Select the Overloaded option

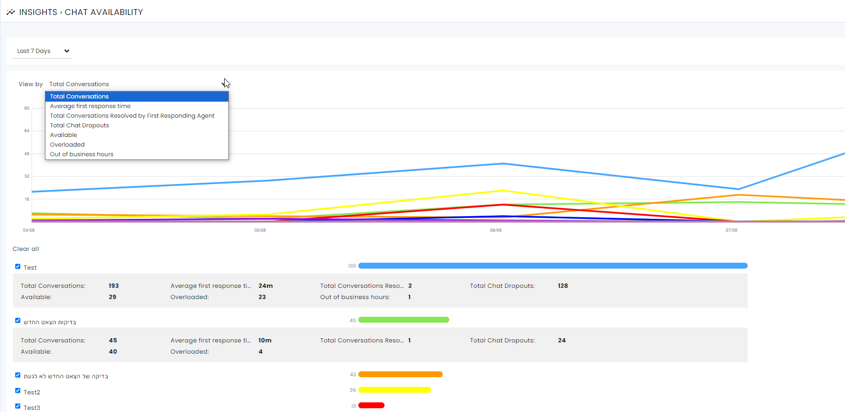click(137, 144)
